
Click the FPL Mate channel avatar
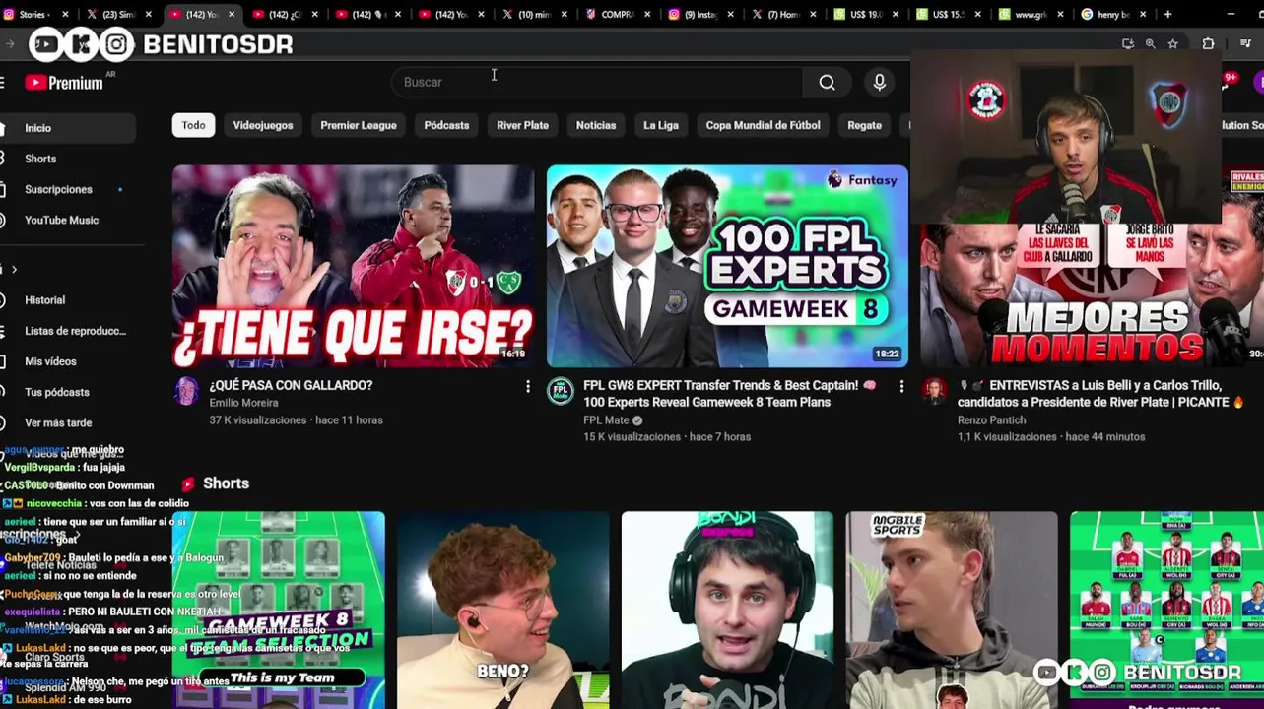[561, 391]
